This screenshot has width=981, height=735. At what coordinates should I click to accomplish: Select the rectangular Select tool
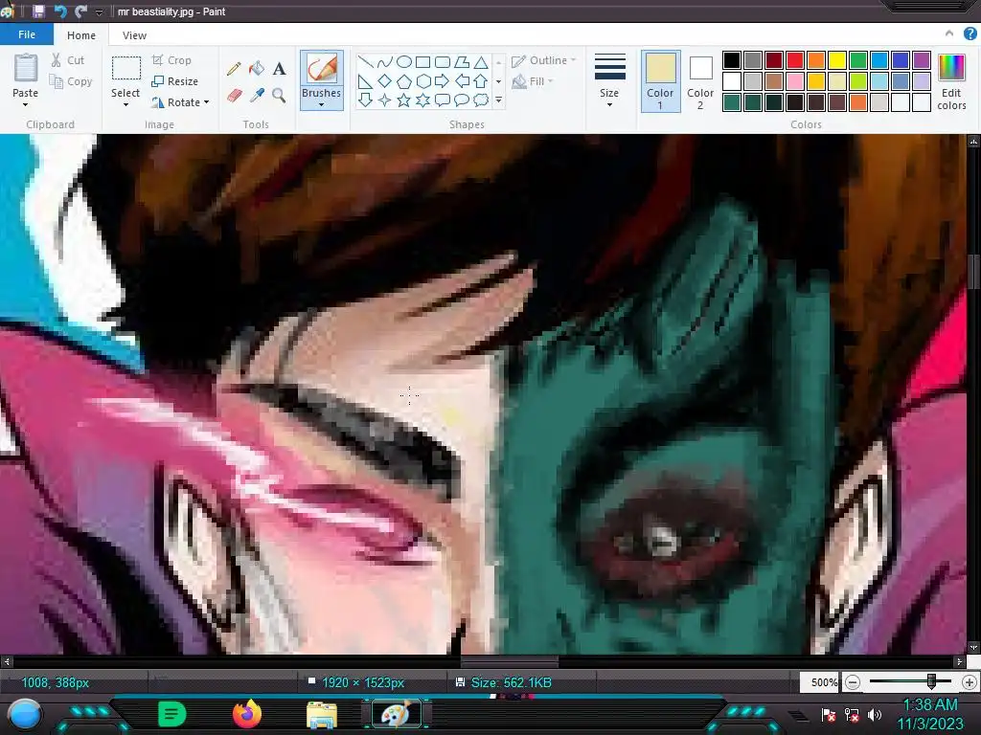coord(125,68)
